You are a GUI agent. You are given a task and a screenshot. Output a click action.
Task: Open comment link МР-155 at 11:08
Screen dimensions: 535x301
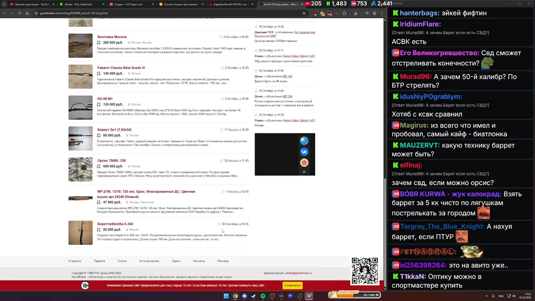288,97
